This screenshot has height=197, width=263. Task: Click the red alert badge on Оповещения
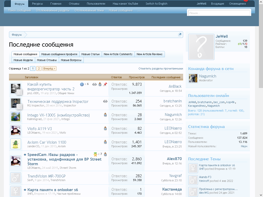tap(246, 1)
